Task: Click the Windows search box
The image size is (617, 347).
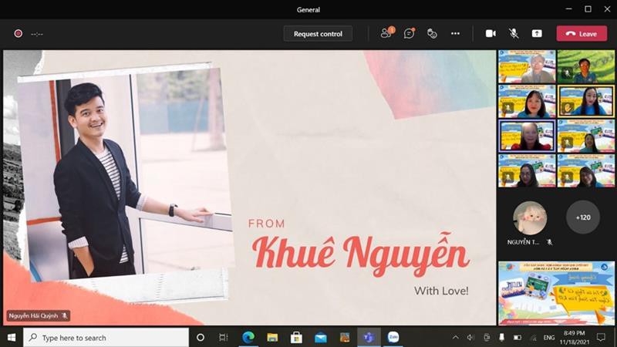Action: click(x=106, y=338)
